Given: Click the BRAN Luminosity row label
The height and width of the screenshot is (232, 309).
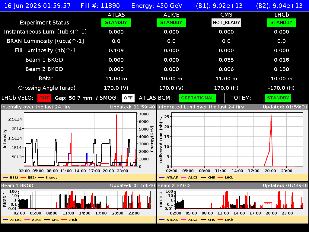Looking at the screenshot, I should pyautogui.click(x=45, y=41).
